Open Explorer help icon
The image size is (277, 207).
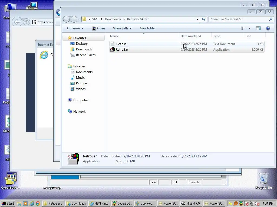[268, 28]
